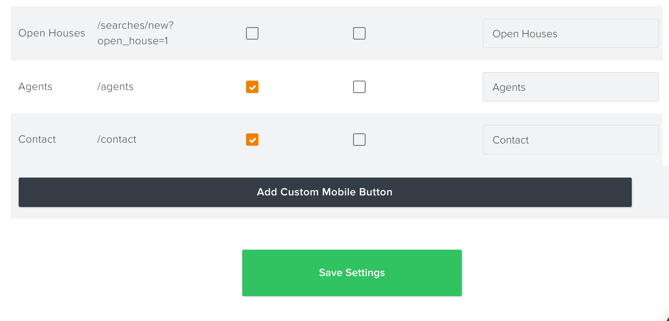The width and height of the screenshot is (669, 321).
Task: Disable the orange checked Contact checkbox
Action: (x=252, y=140)
